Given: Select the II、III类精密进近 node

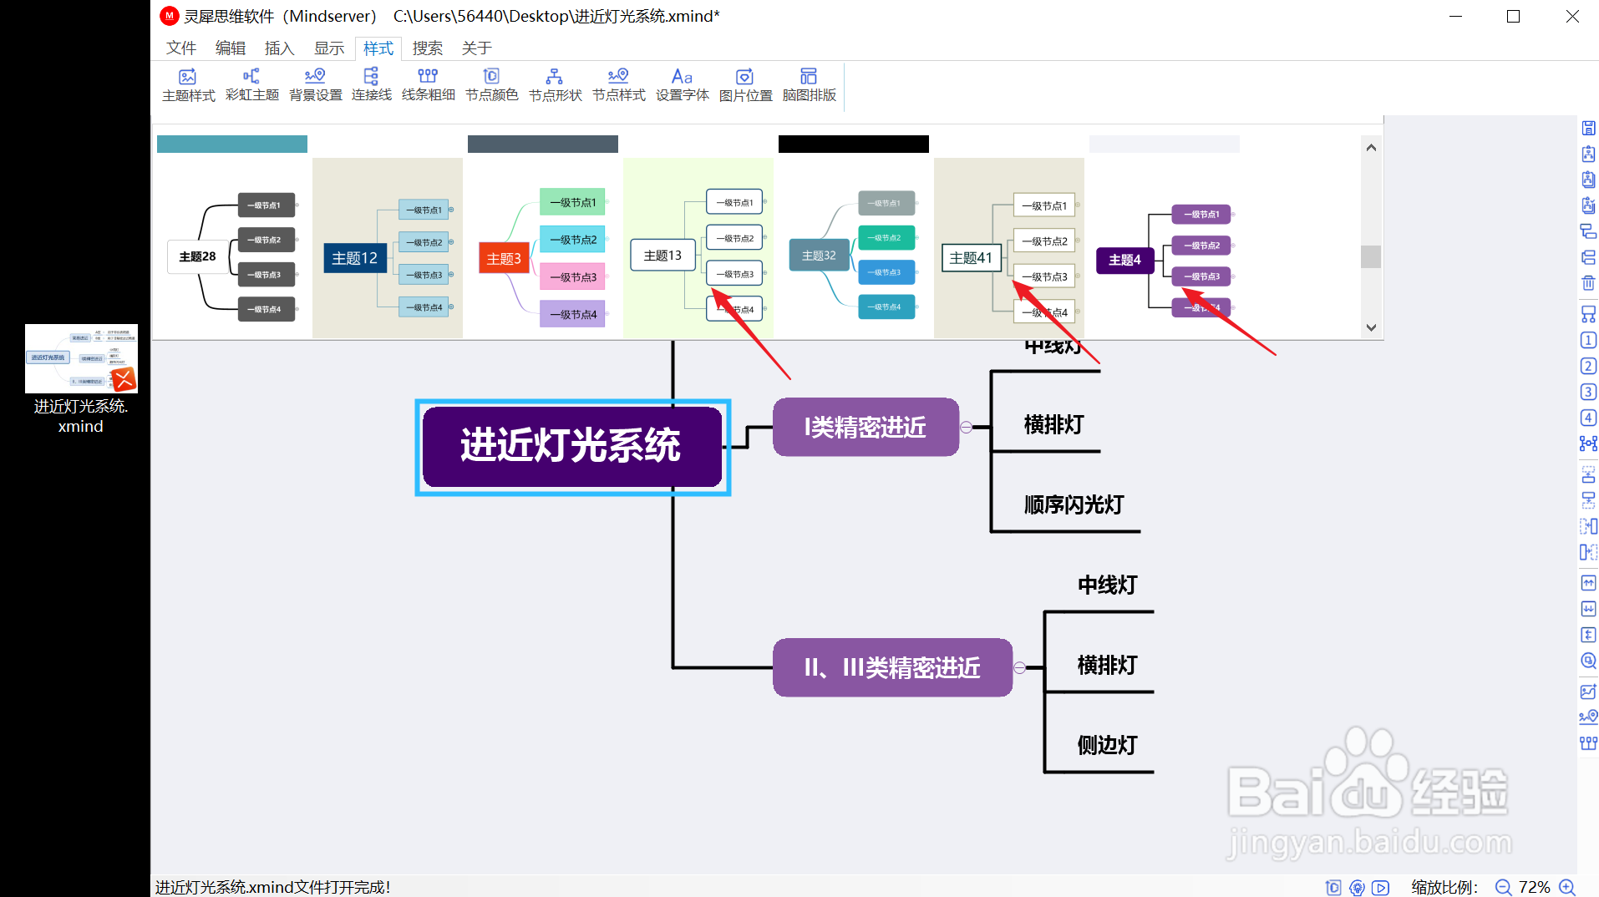Looking at the screenshot, I should tap(892, 667).
